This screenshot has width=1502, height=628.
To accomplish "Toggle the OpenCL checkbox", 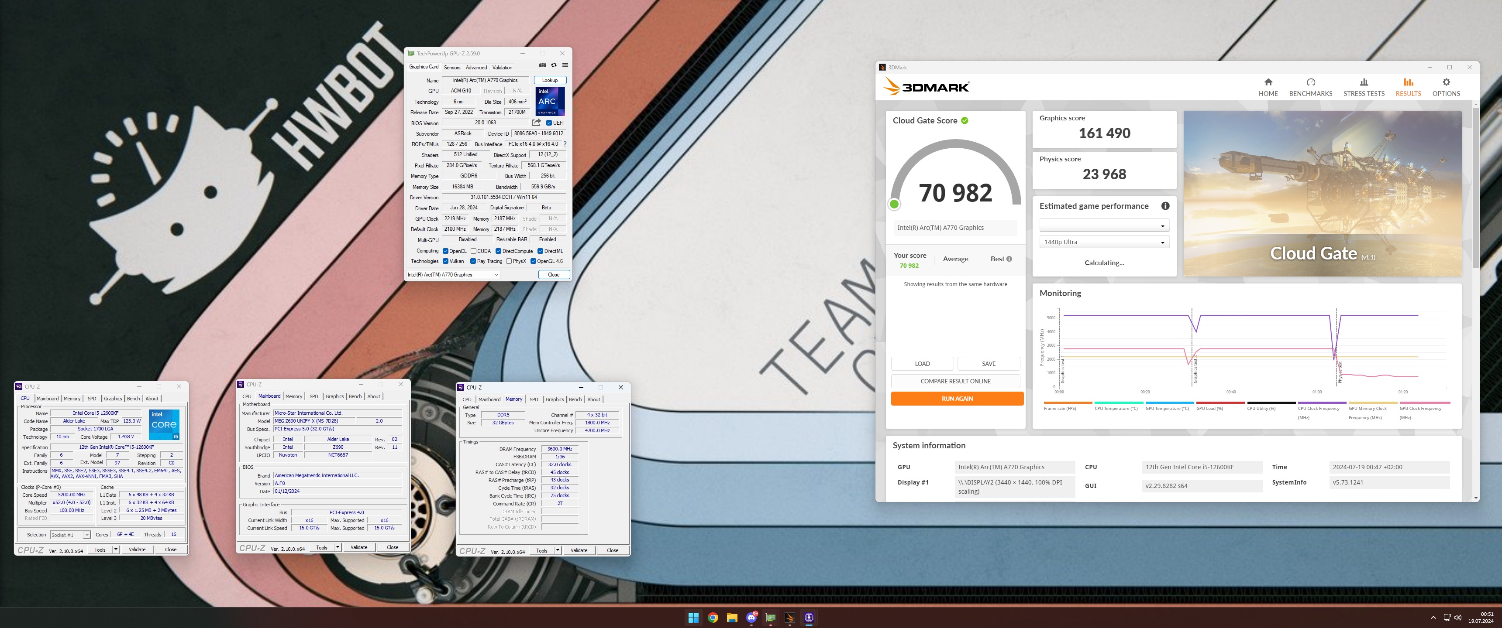I will coord(445,251).
